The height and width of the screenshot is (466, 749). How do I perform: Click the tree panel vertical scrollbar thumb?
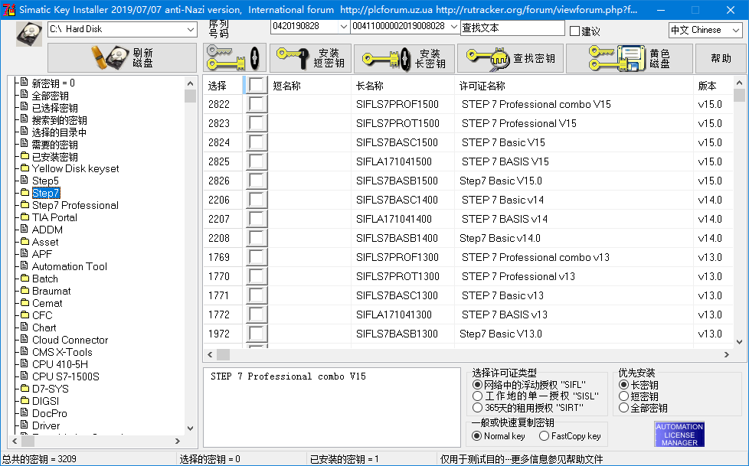(190, 96)
